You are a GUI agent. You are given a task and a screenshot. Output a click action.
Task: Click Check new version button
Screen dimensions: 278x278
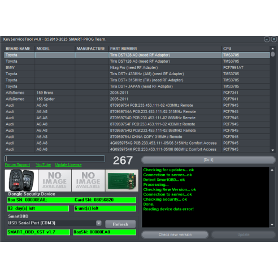pos(175,234)
